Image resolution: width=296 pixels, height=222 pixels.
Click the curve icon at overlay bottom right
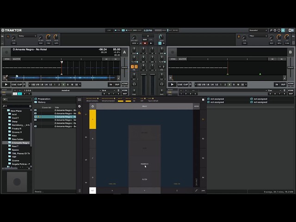[197, 191]
